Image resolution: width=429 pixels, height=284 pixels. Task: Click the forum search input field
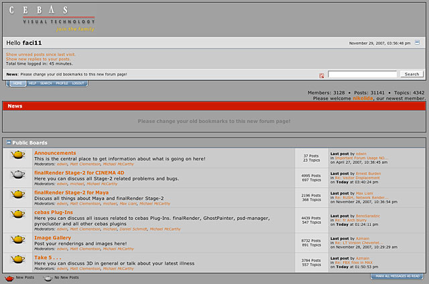(362, 74)
